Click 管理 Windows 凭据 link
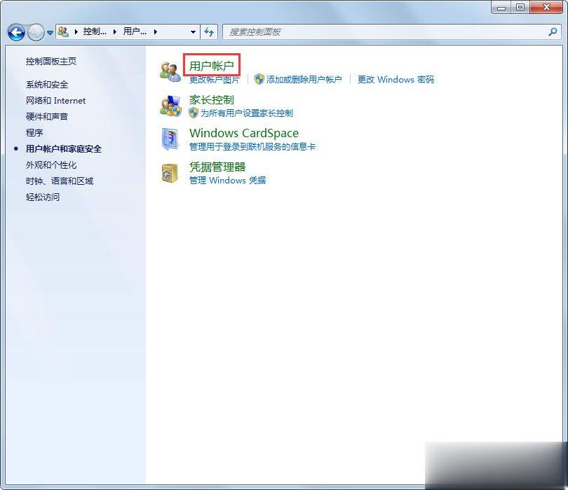This screenshot has height=490, width=568. 227,180
